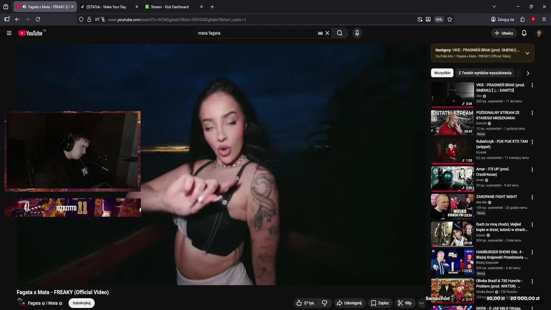Switch to the TikTok - Make Your Day tab
Viewport: 551px width, 310px height.
(110, 7)
